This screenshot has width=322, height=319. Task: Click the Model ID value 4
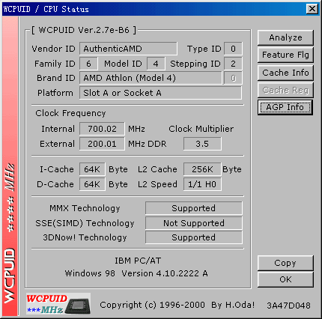coord(156,64)
